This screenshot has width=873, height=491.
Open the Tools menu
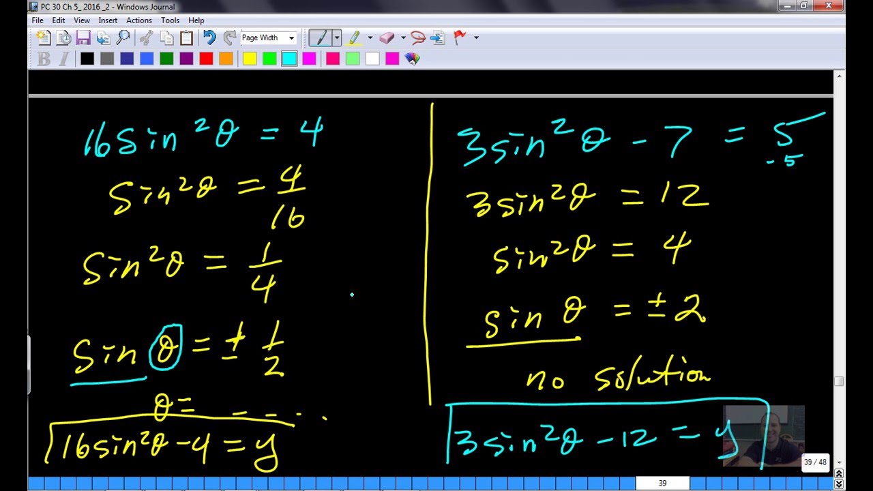171,20
